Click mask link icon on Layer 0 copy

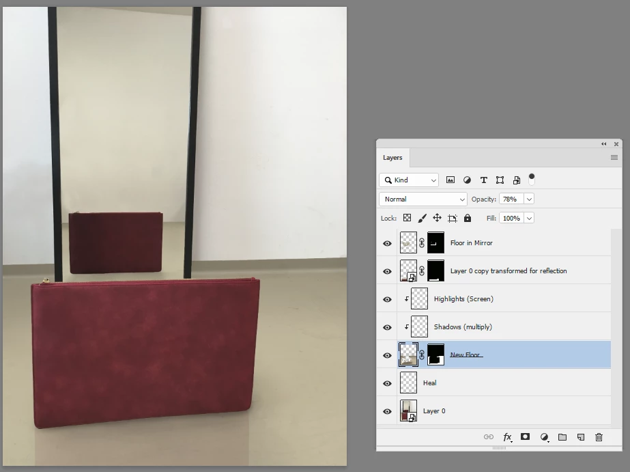(422, 271)
